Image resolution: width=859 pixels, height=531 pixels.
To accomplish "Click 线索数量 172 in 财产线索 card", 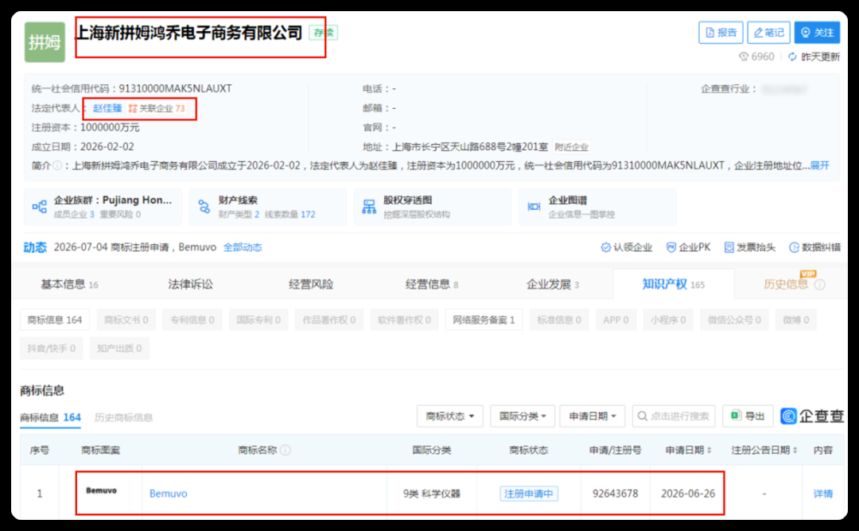I will pos(290,215).
